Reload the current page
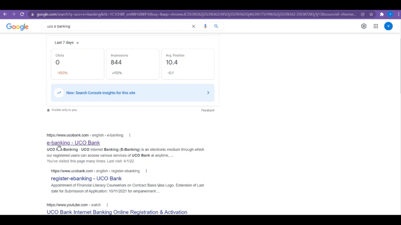Image resolution: width=401 pixels, height=225 pixels. tap(22, 14)
